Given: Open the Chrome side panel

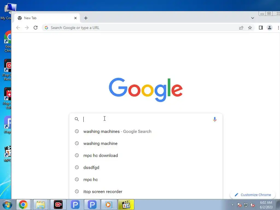Looking at the screenshot, I should pos(261,28).
